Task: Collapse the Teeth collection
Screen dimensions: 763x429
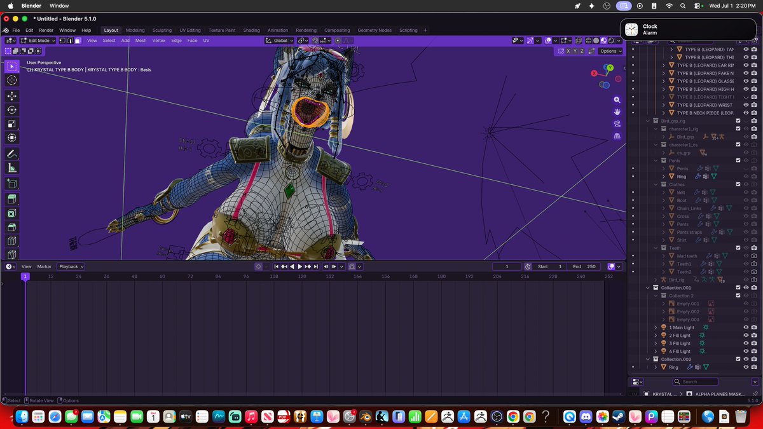Action: (656, 248)
